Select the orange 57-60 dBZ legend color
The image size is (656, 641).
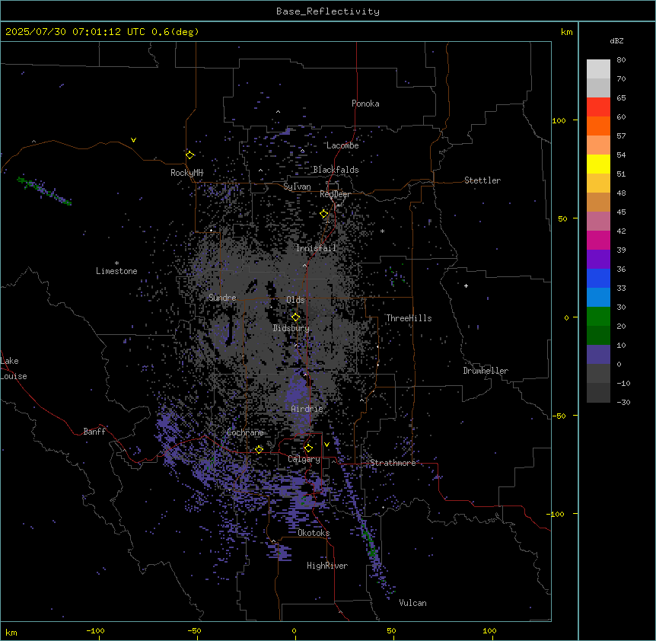tap(598, 126)
